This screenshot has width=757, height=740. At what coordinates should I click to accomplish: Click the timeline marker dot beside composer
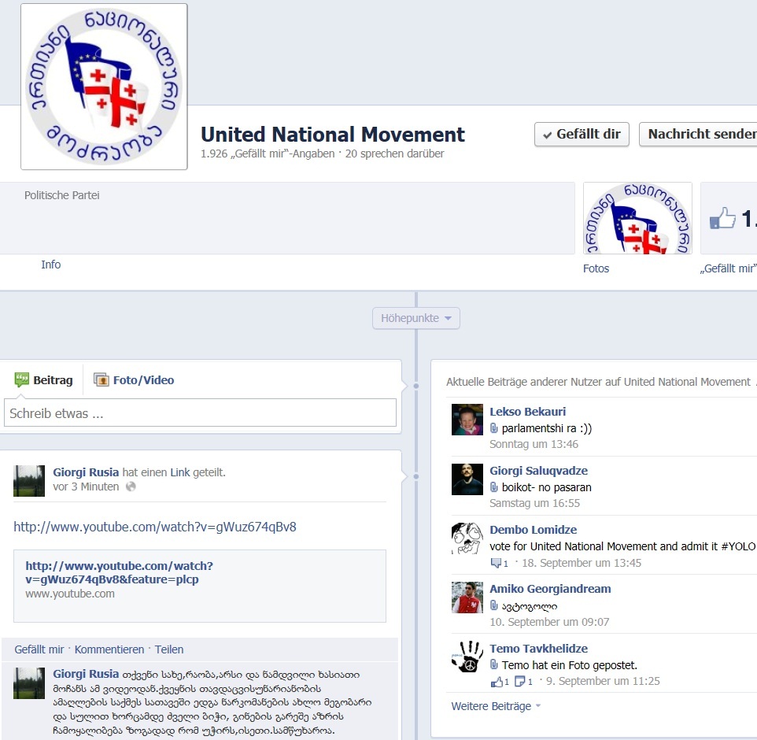click(415, 386)
